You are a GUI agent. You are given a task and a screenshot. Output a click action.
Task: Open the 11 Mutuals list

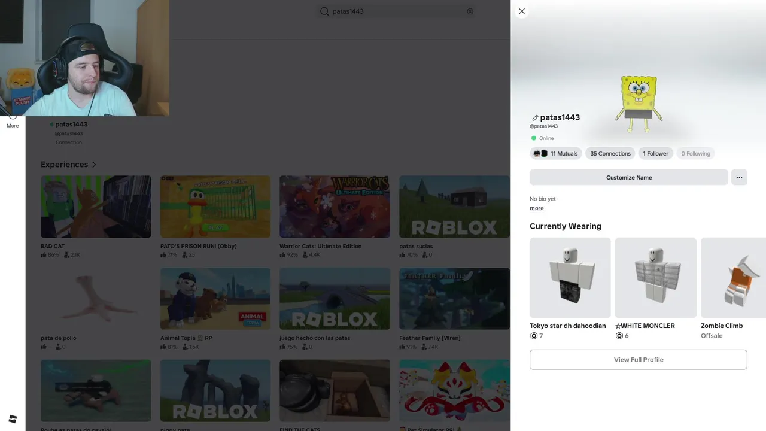click(556, 154)
